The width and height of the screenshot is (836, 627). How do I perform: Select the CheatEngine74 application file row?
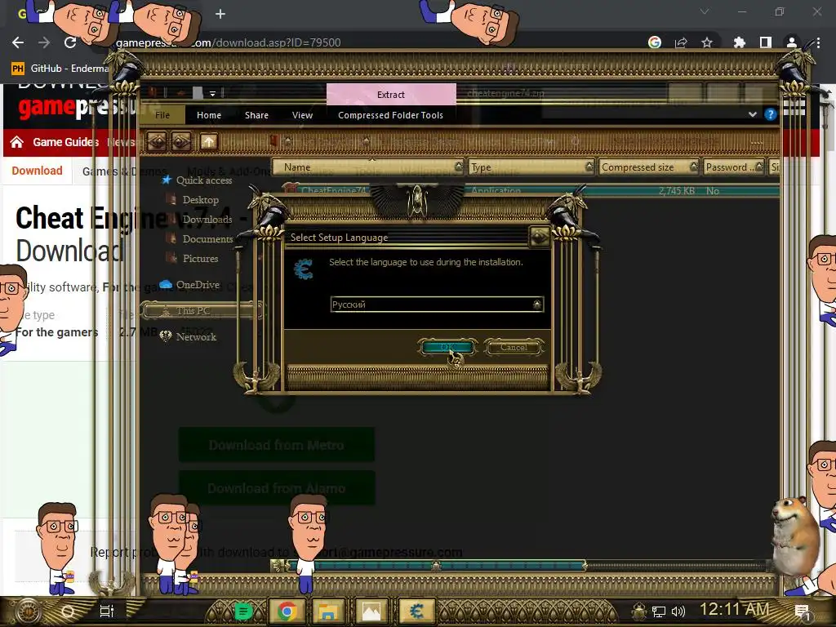531,190
